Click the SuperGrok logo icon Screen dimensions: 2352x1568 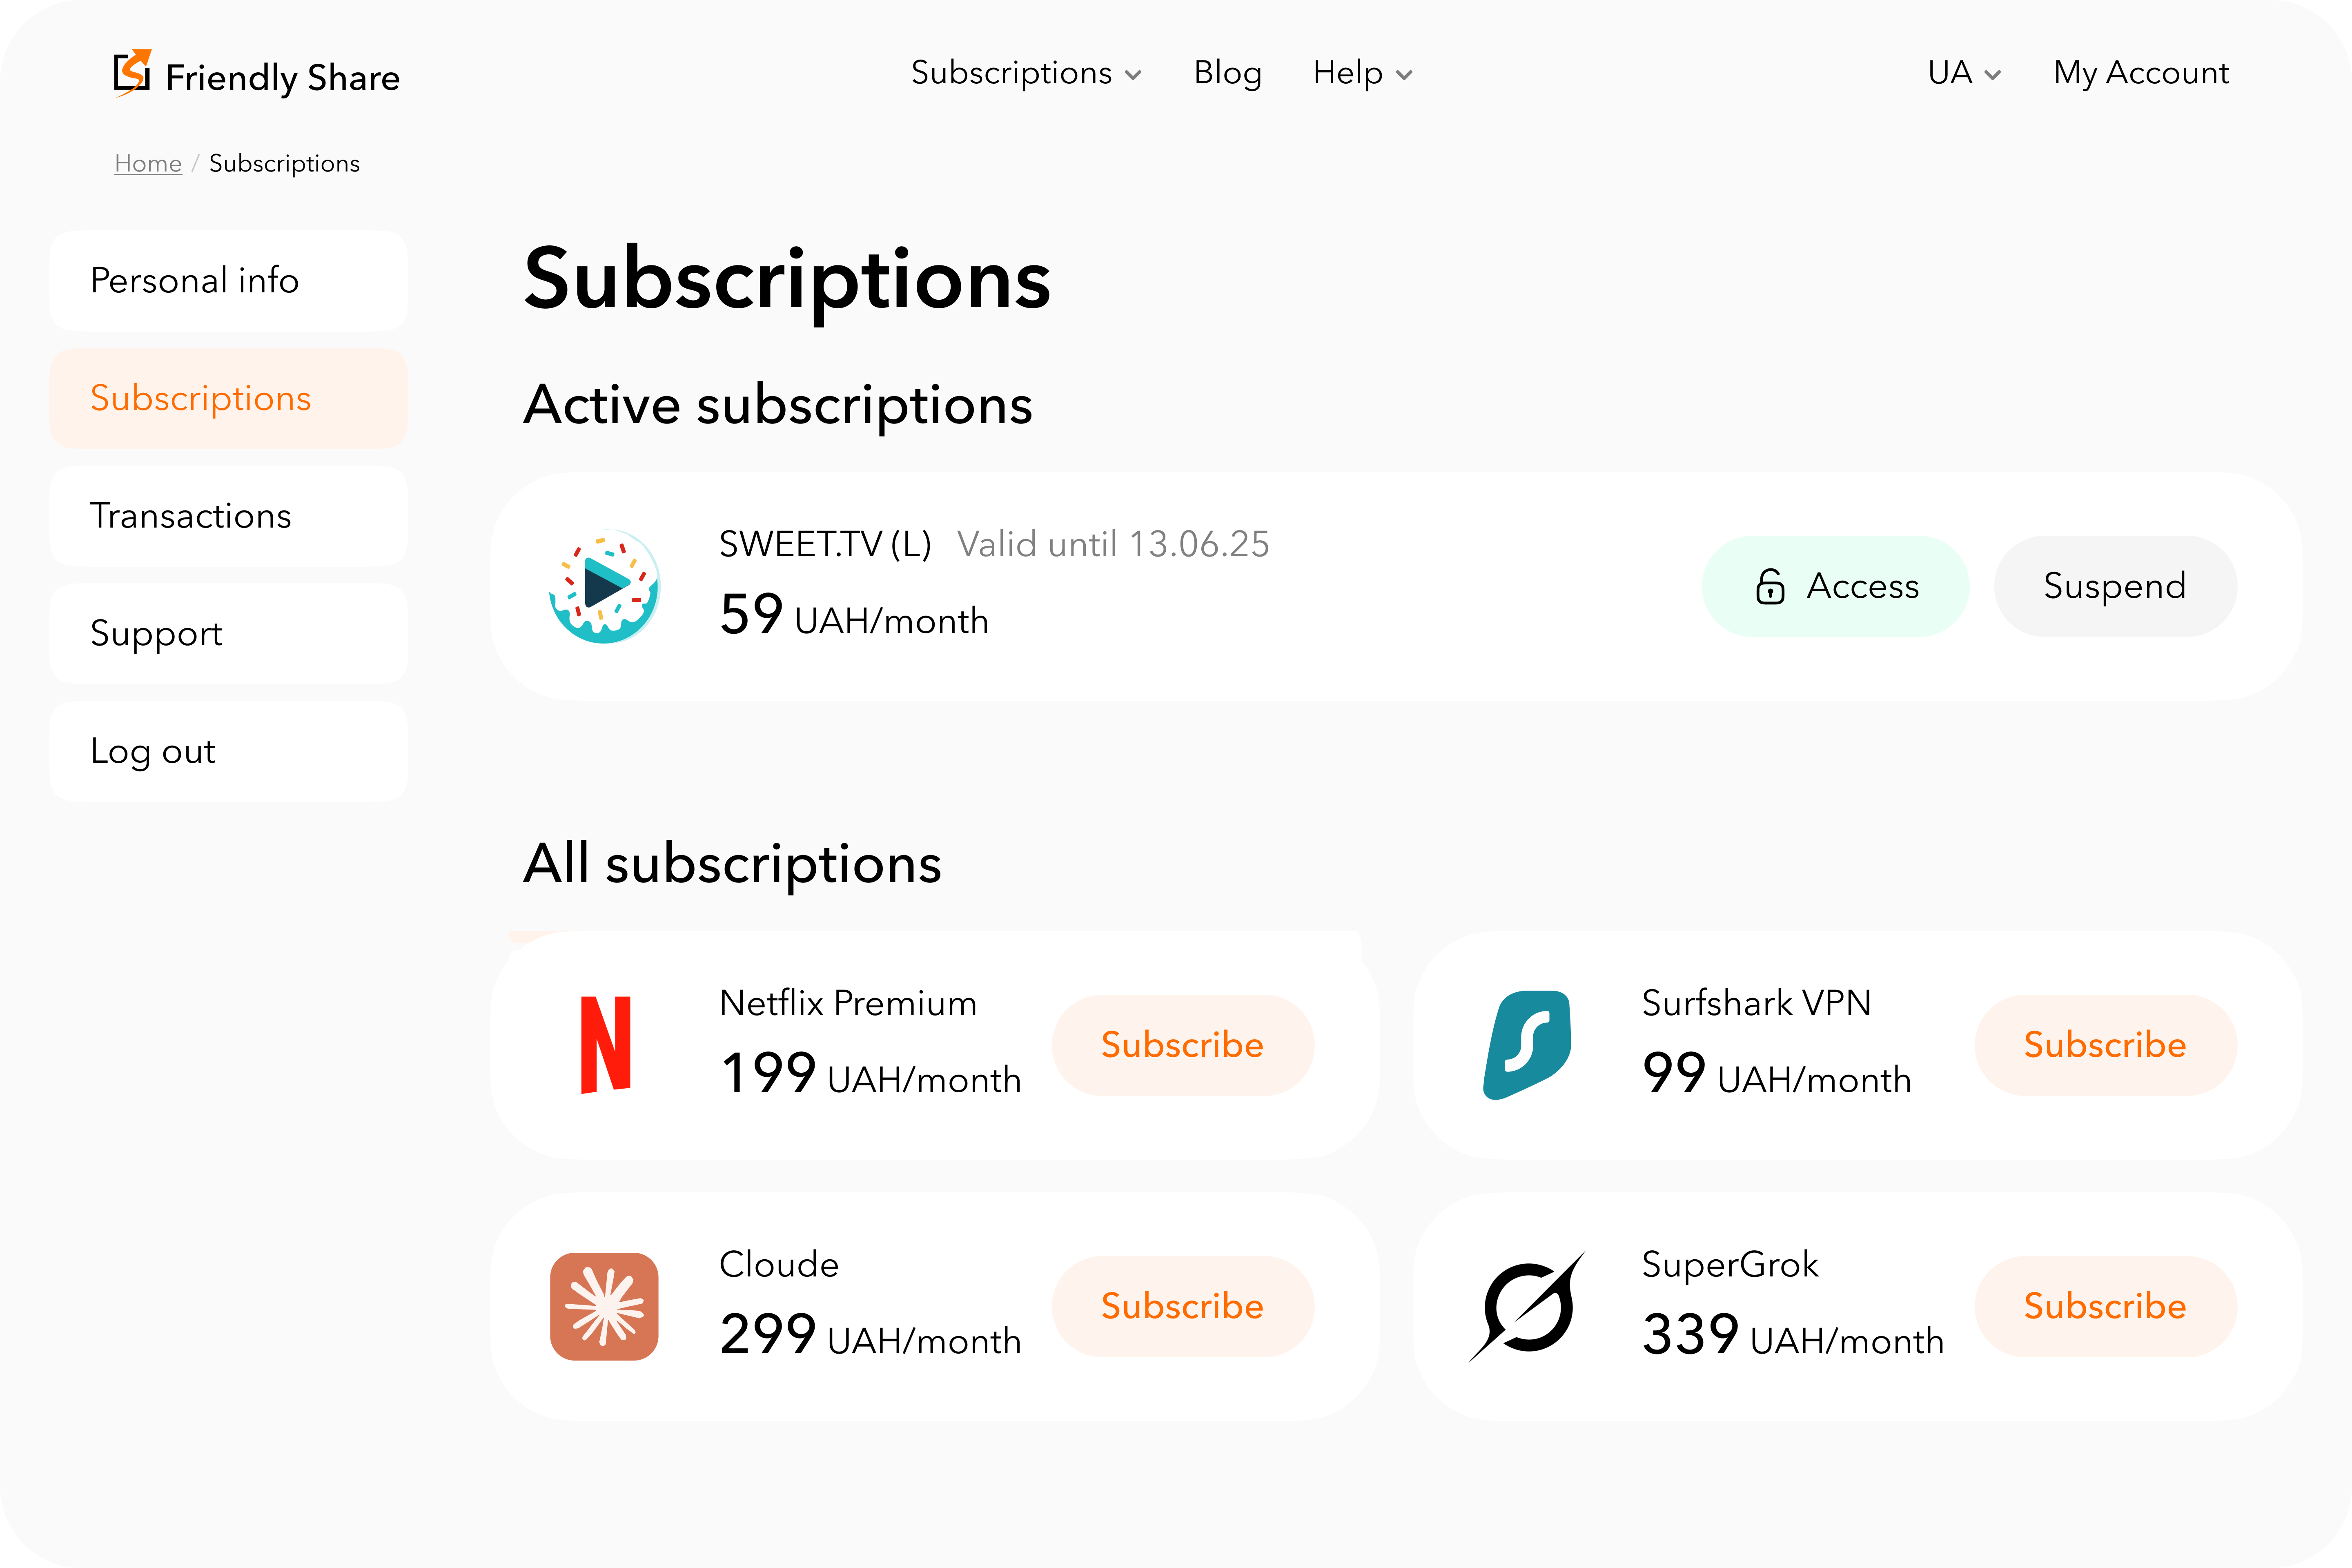click(1527, 1306)
